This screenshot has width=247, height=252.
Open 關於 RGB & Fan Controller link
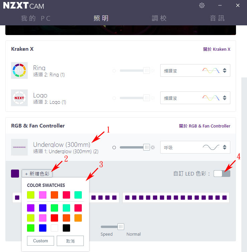pos(205,126)
